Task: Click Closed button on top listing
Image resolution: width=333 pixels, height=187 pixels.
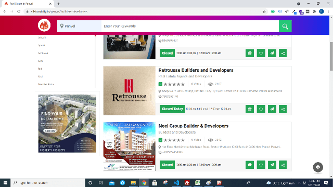Action: pos(167,53)
